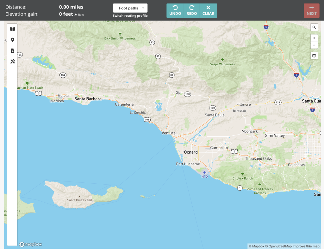The width and height of the screenshot is (324, 249).
Task: Open the map layers selector
Action: click(314, 56)
